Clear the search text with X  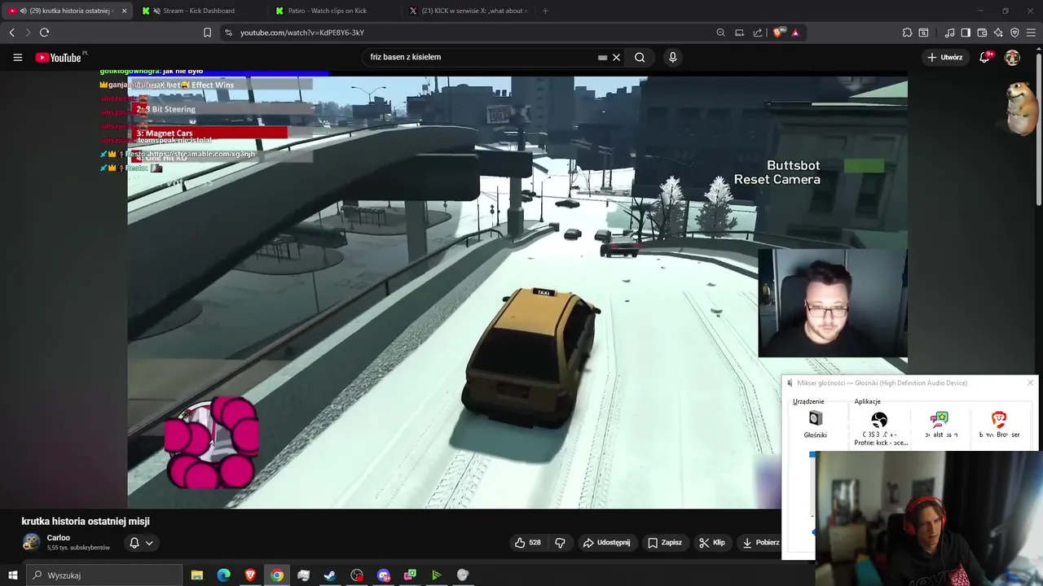click(617, 57)
